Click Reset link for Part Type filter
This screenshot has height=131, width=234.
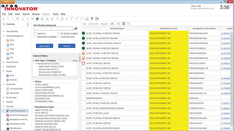tap(75, 60)
